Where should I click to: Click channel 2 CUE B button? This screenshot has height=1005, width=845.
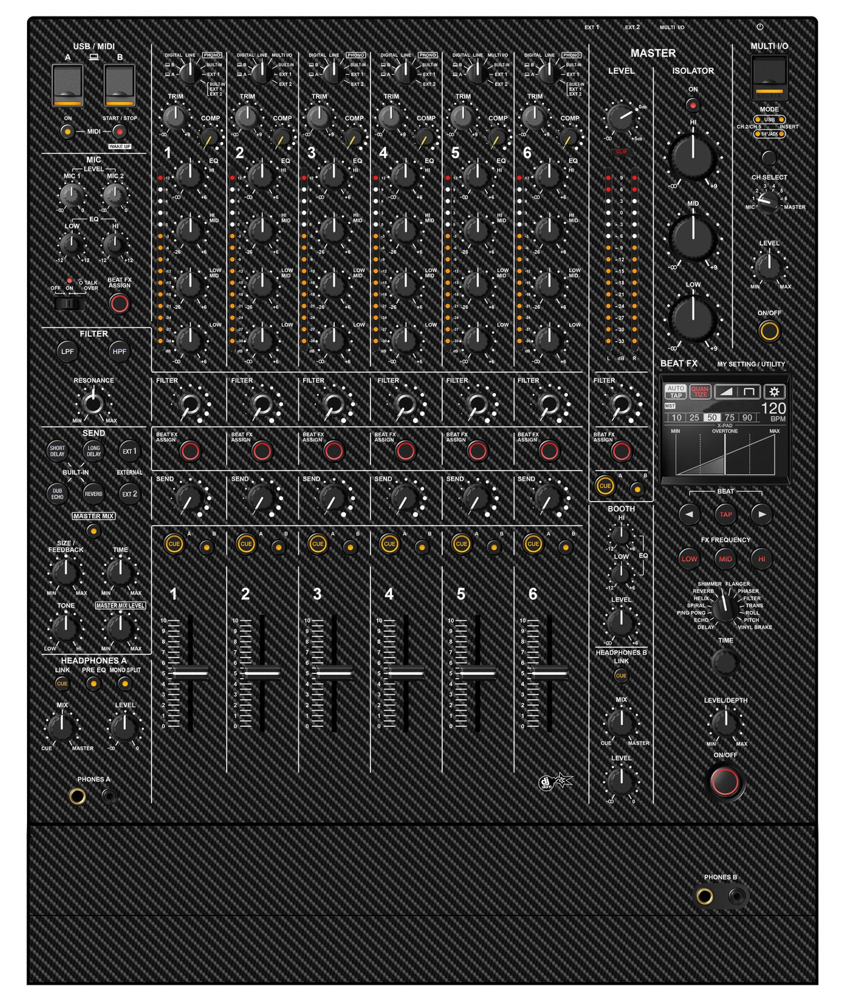pos(279,547)
